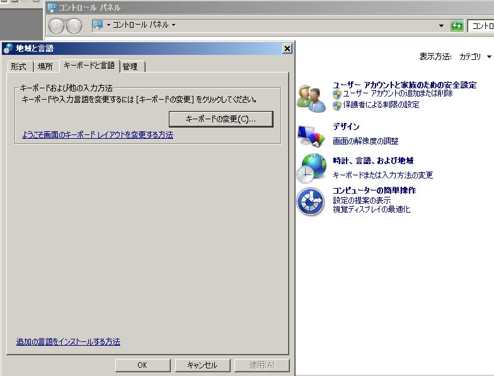The width and height of the screenshot is (494, 376).
Task: Click the キーボードの変更(C)... button
Action: click(221, 119)
